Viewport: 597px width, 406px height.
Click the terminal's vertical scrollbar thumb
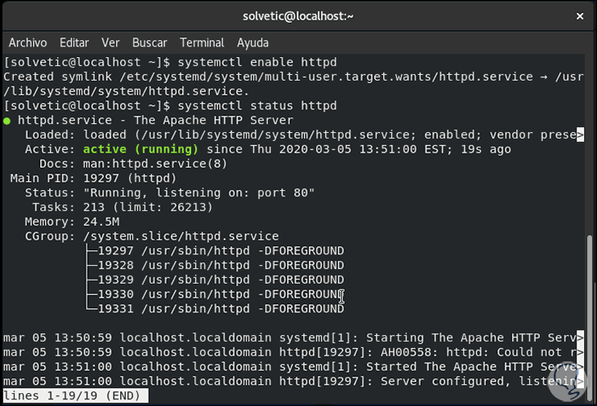pyautogui.click(x=590, y=308)
